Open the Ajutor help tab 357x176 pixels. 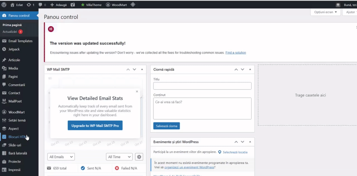pos(350,12)
